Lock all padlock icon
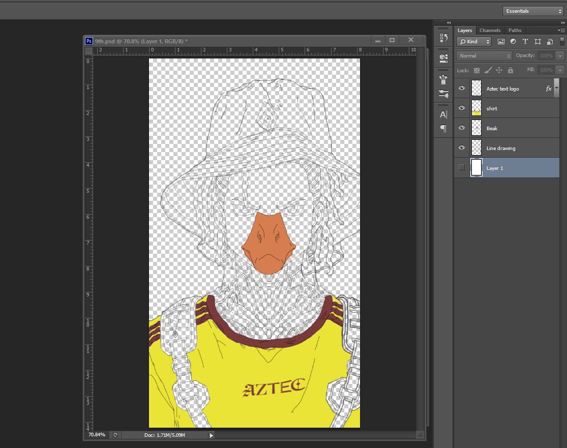 [x=510, y=70]
